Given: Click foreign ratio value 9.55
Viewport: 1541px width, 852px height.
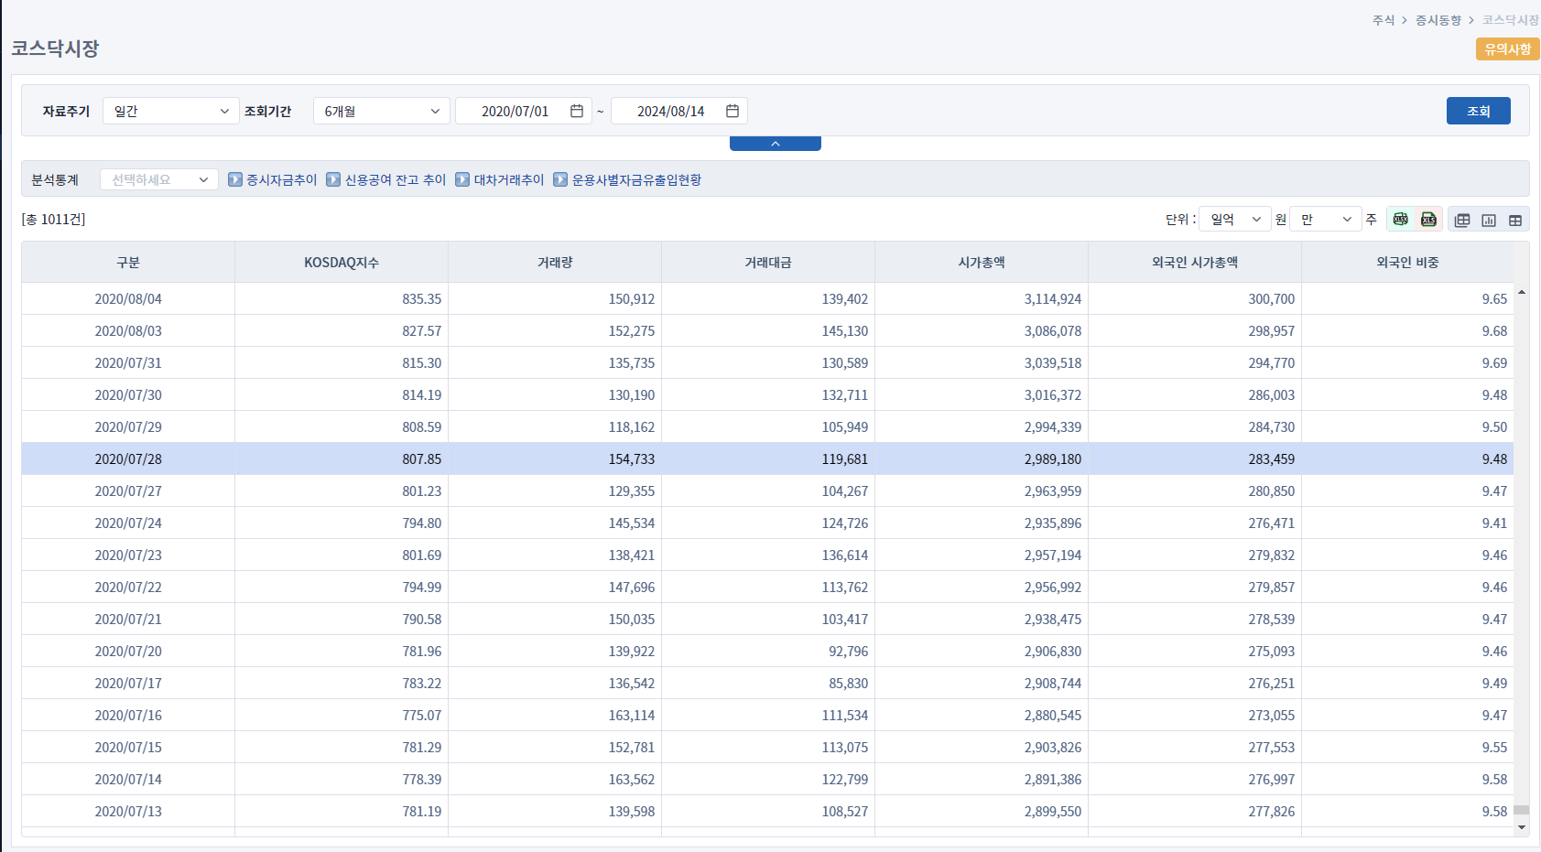Looking at the screenshot, I should pos(1494,747).
